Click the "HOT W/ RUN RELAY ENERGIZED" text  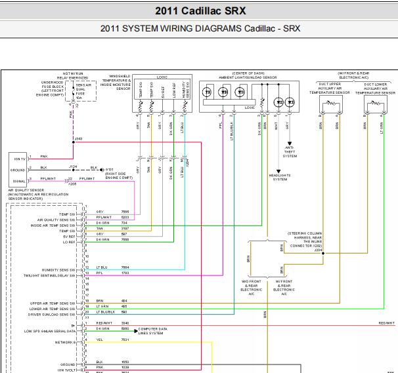tap(73, 76)
